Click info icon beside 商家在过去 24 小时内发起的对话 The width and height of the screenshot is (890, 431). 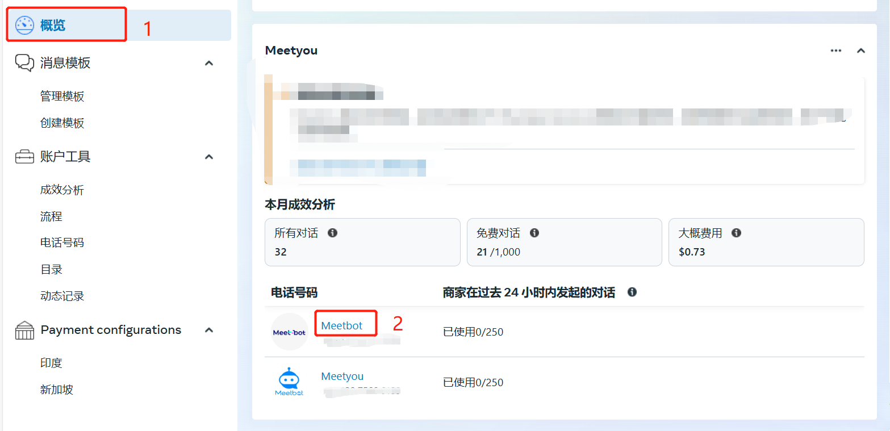point(632,292)
